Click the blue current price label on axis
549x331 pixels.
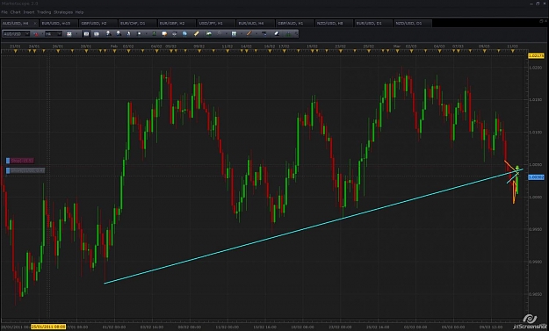click(536, 177)
